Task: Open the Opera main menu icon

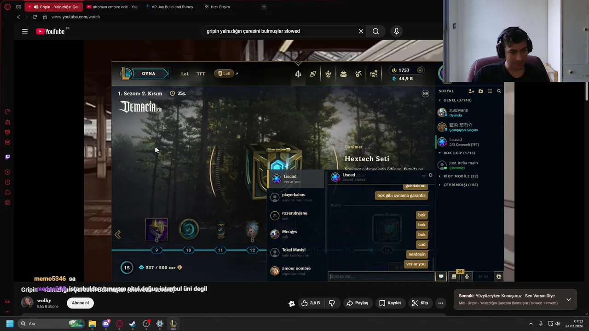Action: click(7, 7)
